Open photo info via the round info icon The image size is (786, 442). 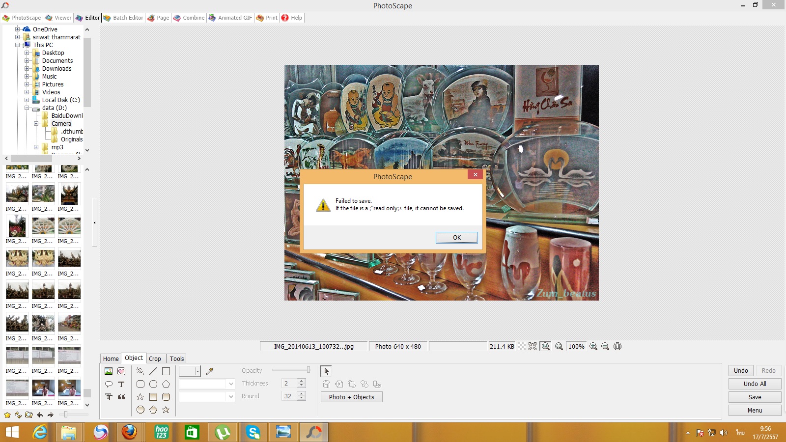point(618,346)
